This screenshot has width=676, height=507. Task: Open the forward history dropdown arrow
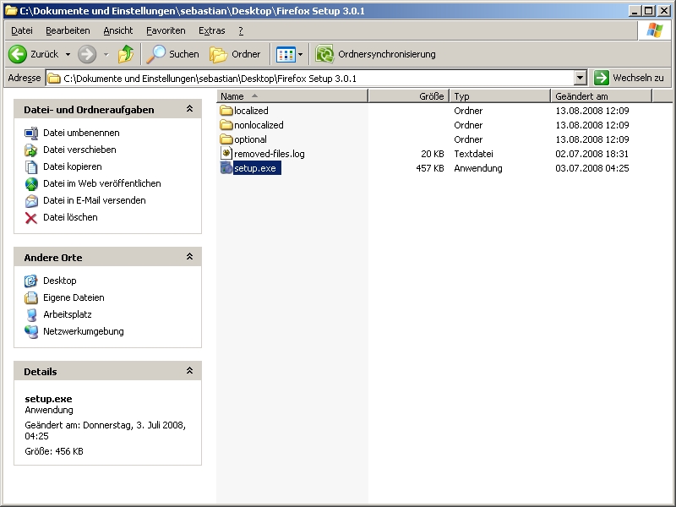tap(106, 54)
